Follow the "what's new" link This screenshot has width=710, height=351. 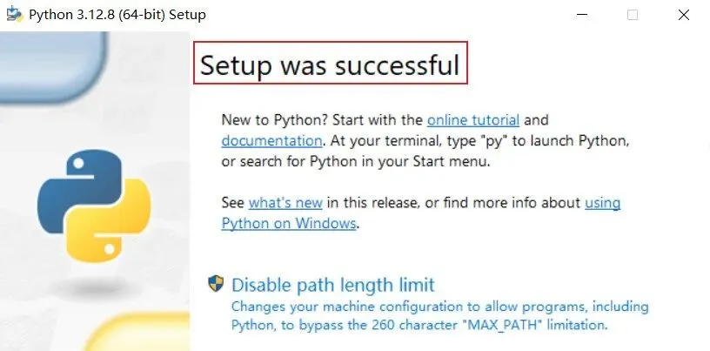[x=285, y=202]
